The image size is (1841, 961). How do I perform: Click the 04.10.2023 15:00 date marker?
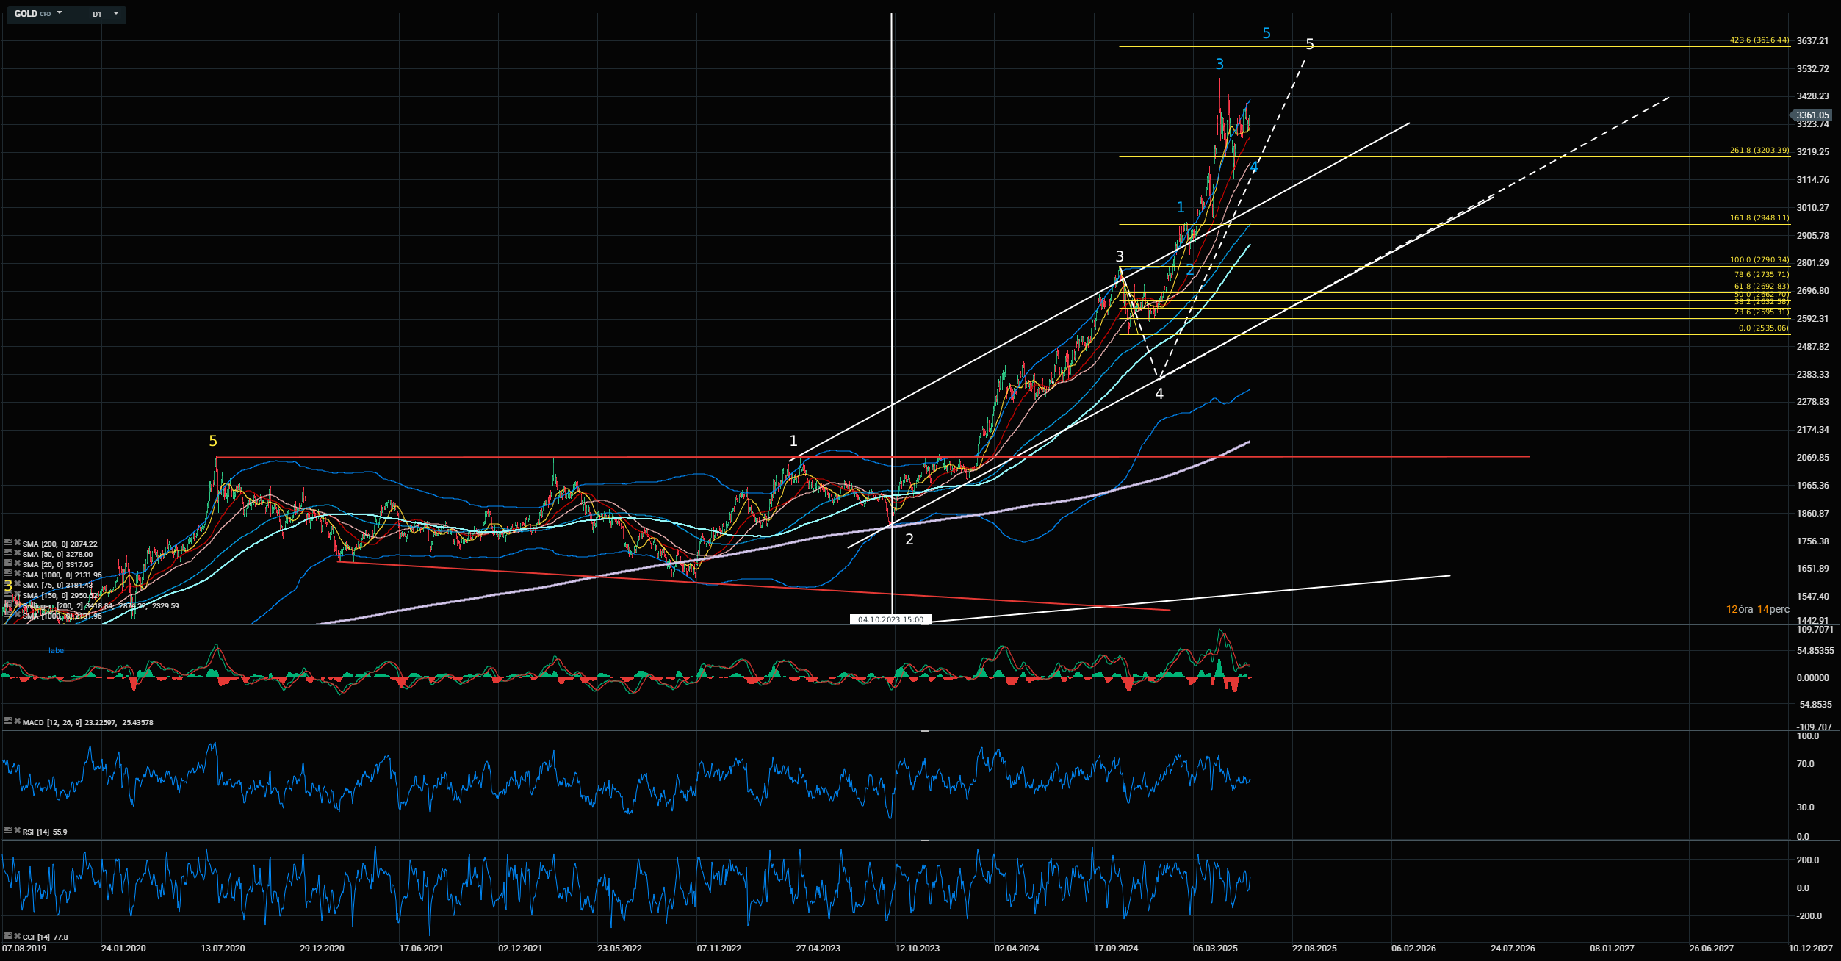point(890,620)
